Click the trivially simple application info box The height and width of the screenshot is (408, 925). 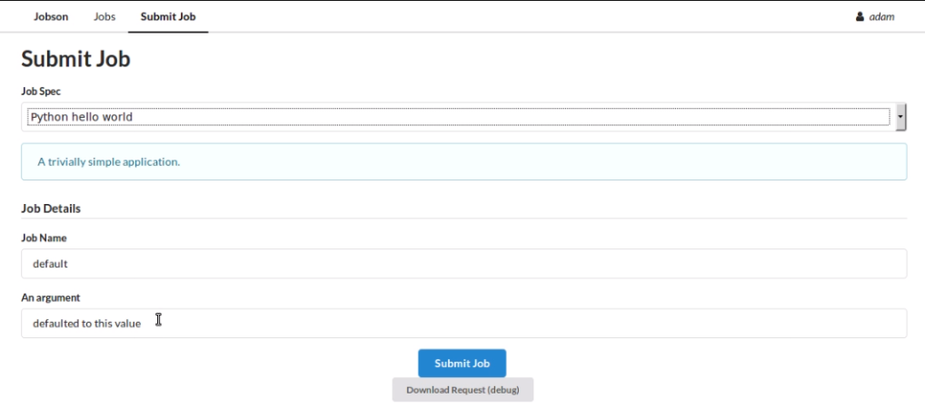pyautogui.click(x=463, y=161)
